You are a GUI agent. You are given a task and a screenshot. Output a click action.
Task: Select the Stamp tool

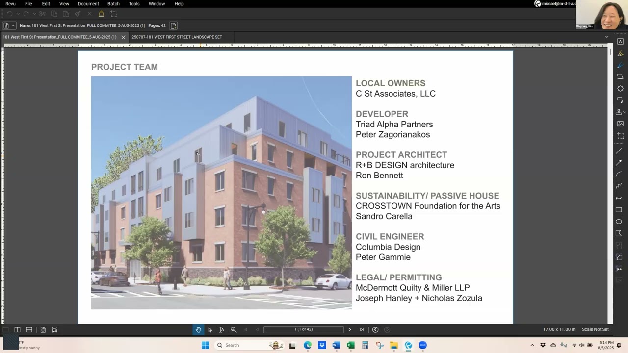(619, 112)
